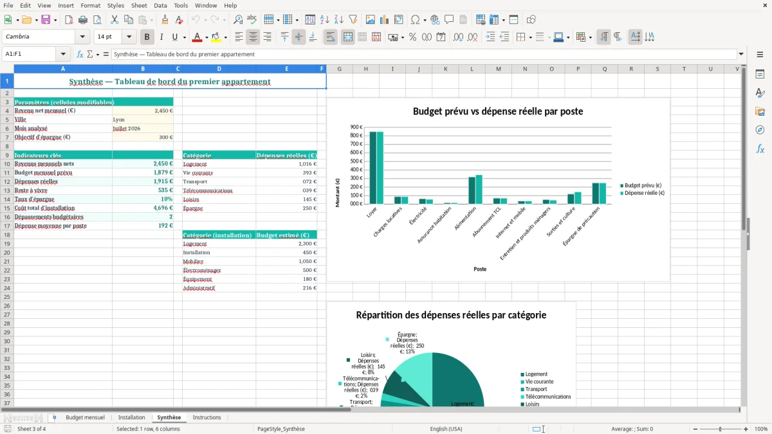Apply the red font color swatch

tap(198, 37)
